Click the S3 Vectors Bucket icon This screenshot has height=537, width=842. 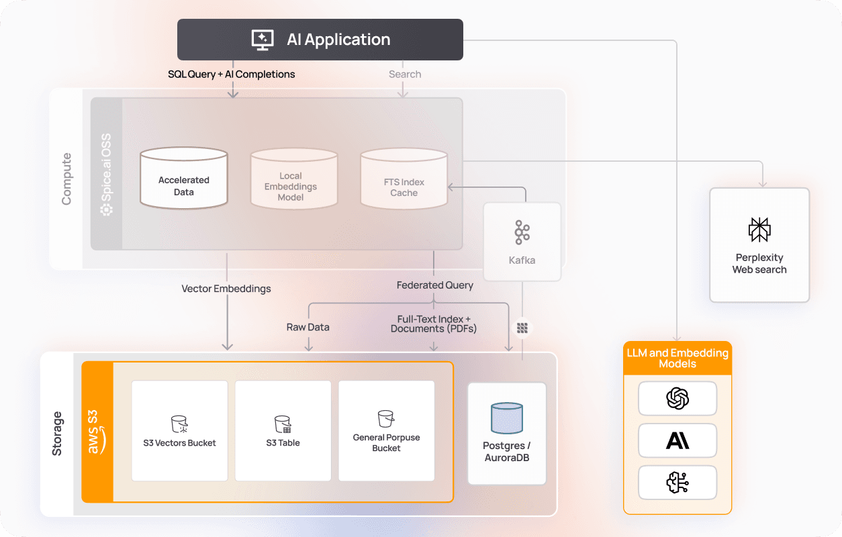[x=179, y=424]
